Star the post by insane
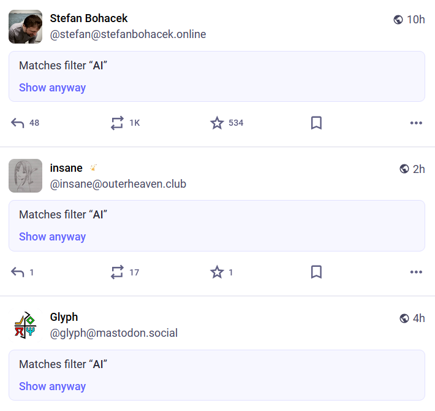Screen dimensions: 435x411 click(217, 272)
